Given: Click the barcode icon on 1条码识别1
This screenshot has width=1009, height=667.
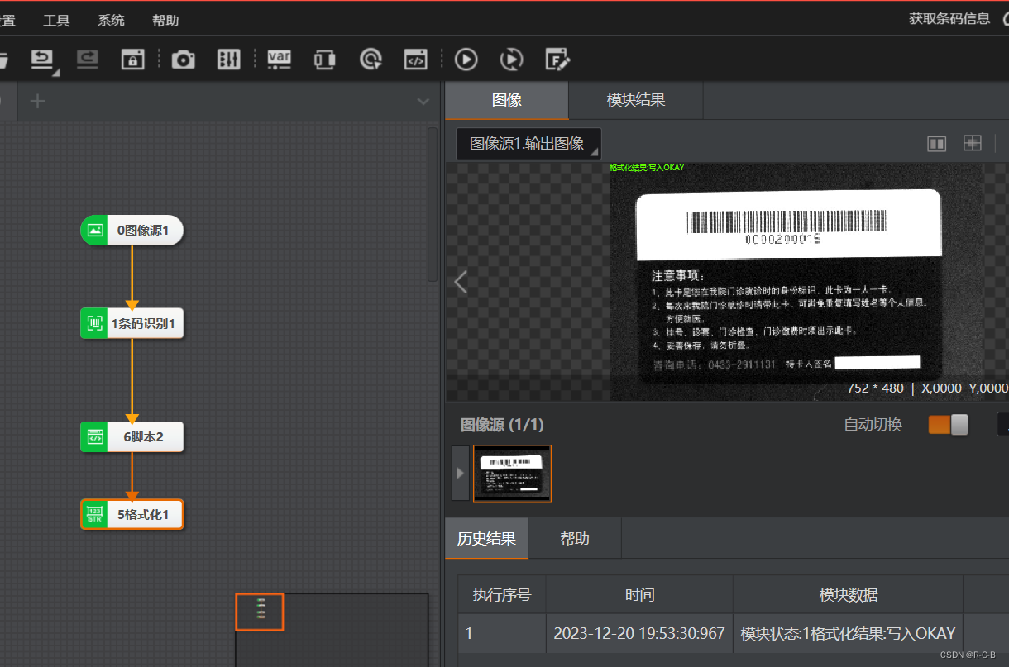Looking at the screenshot, I should pyautogui.click(x=95, y=324).
